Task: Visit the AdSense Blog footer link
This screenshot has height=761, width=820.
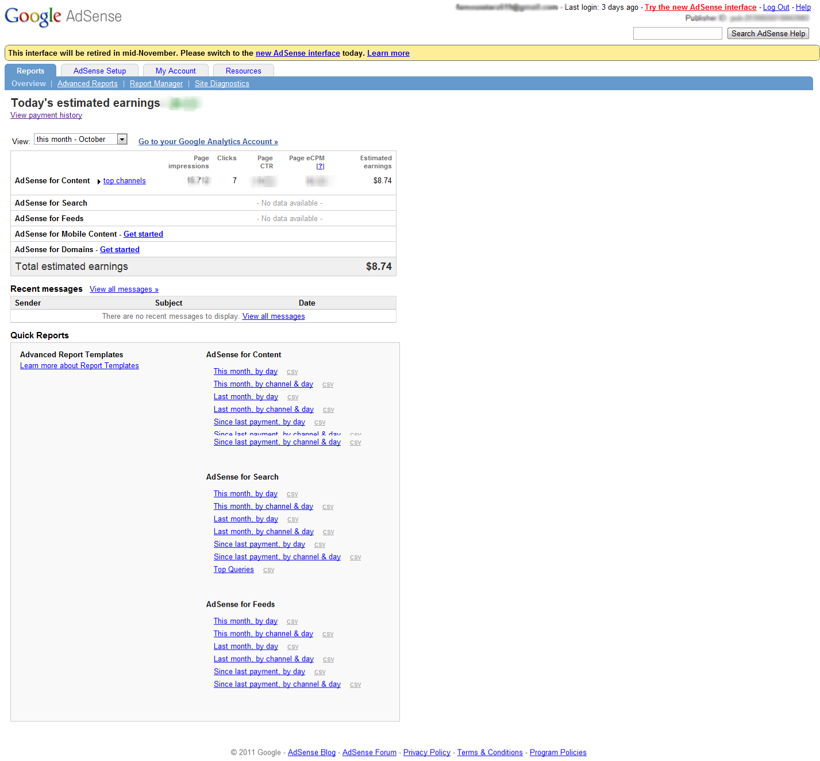Action: (311, 753)
